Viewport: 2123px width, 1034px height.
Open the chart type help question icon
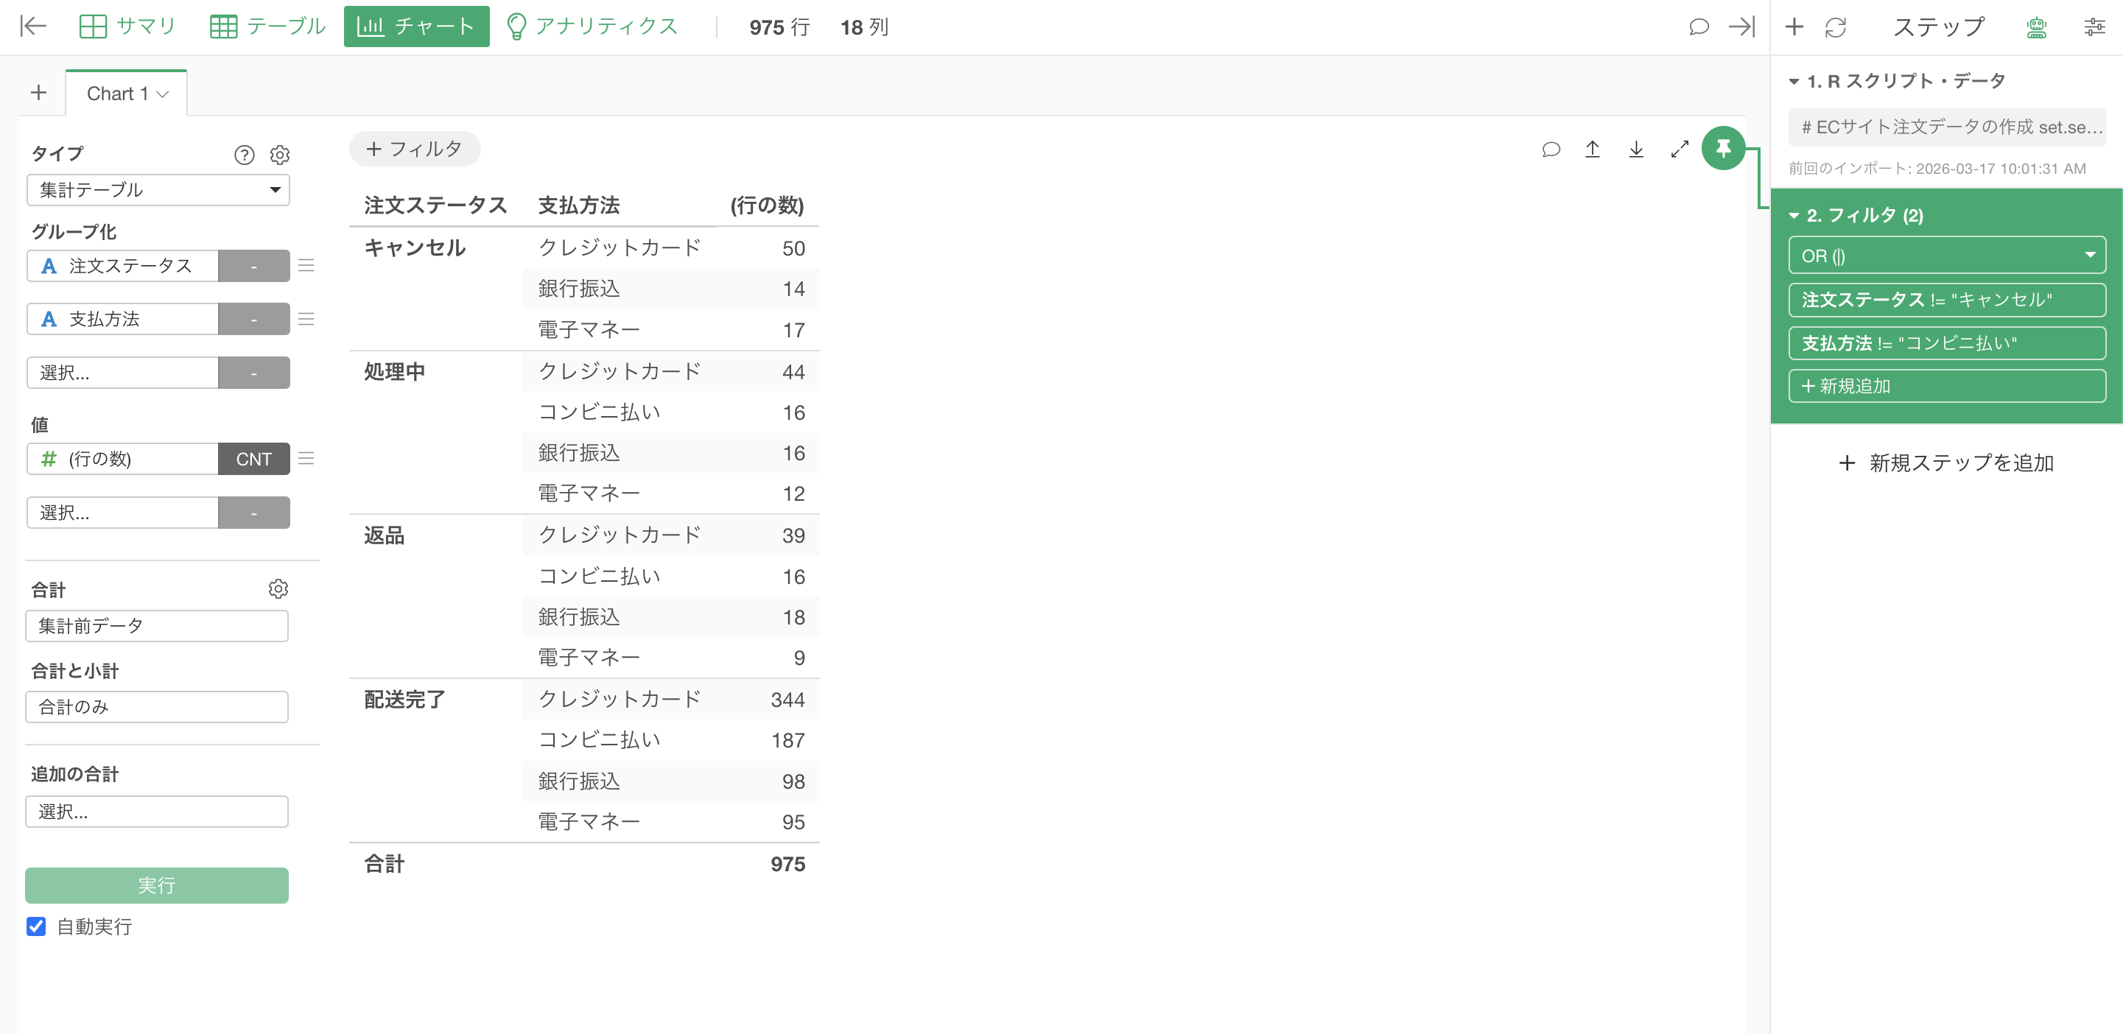[x=244, y=155]
